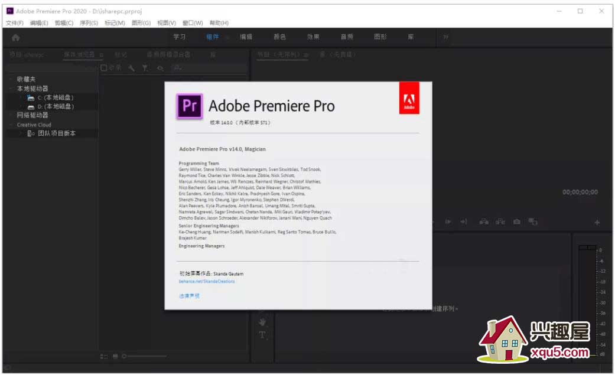Switch to the 库 workspace

(x=411, y=37)
